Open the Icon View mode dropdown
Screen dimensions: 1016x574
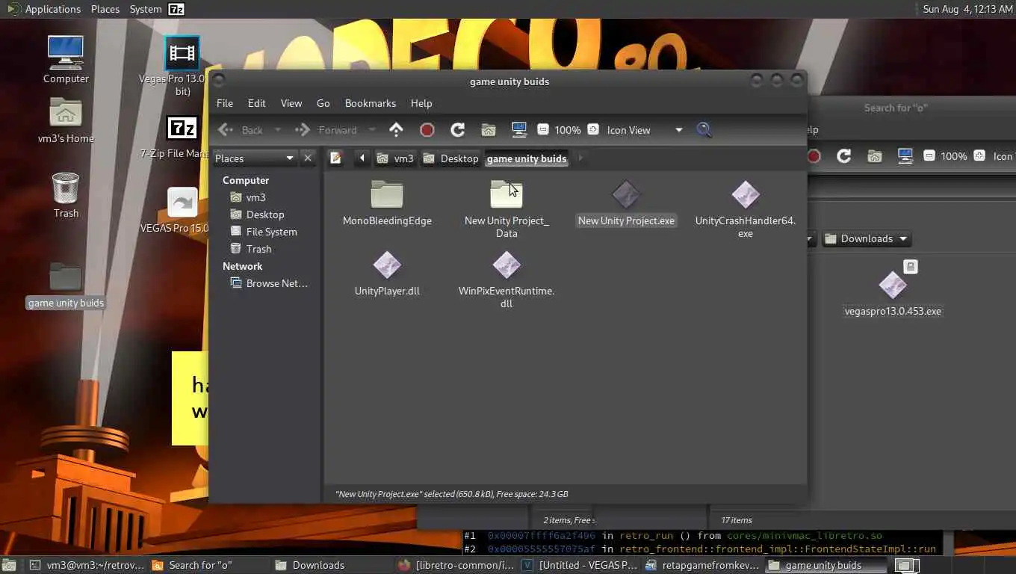(x=645, y=129)
